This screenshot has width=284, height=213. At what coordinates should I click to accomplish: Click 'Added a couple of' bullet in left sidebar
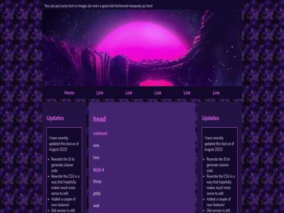[x=63, y=199]
